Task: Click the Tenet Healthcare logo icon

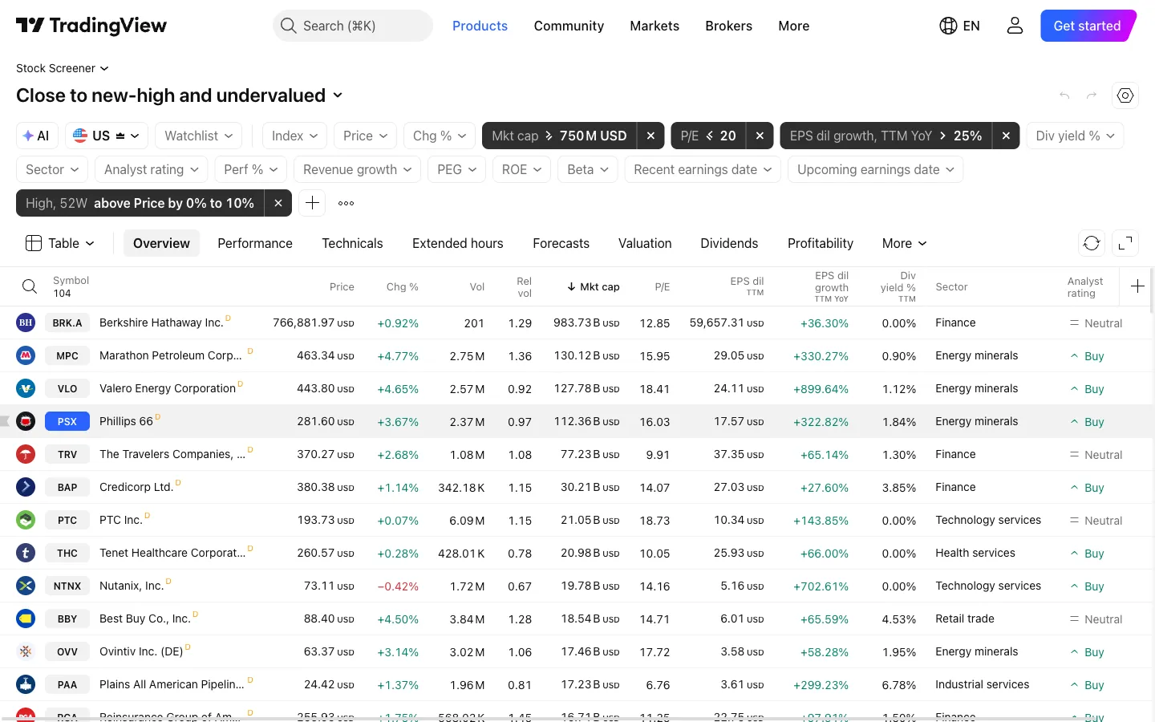Action: point(26,553)
